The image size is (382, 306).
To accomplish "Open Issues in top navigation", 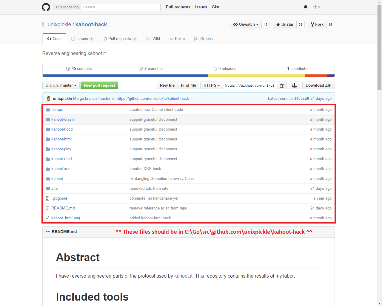I will point(201,7).
